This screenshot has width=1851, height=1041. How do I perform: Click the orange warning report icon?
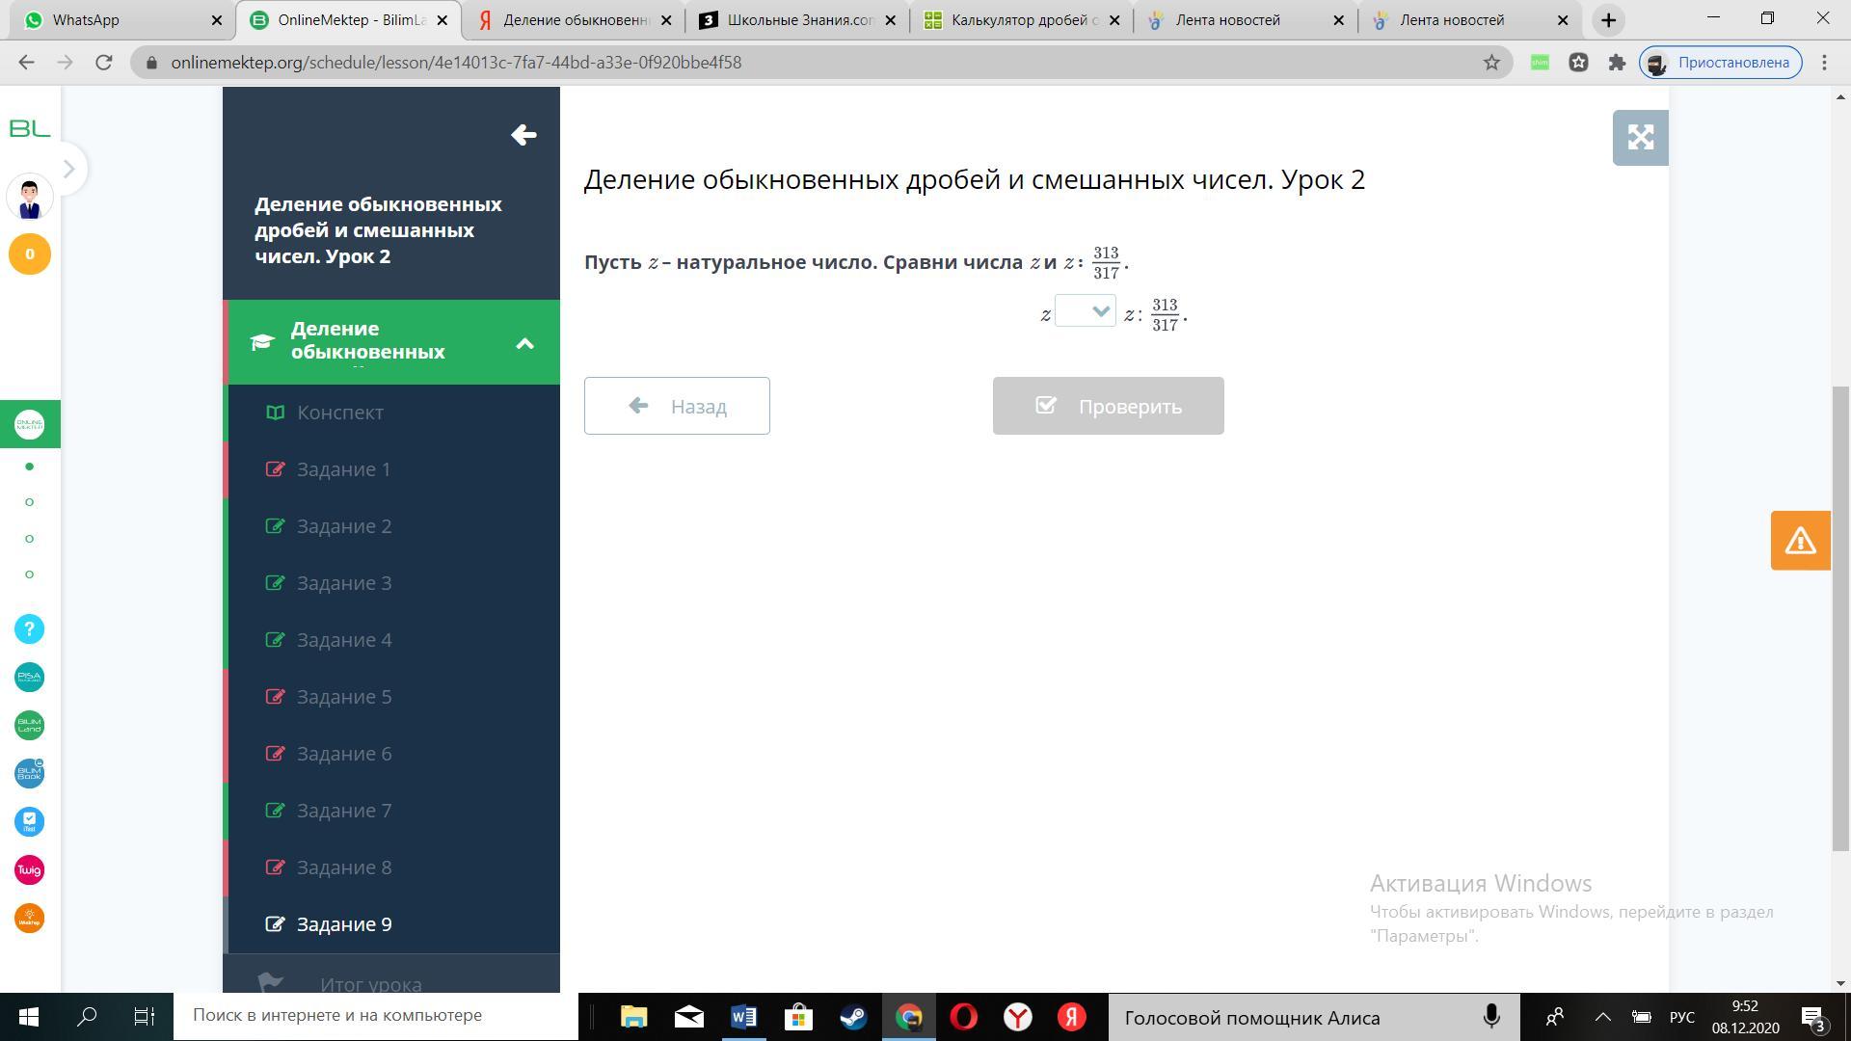click(1800, 541)
